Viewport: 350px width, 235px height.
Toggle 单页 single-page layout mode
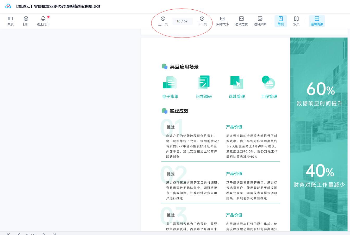pyautogui.click(x=281, y=21)
